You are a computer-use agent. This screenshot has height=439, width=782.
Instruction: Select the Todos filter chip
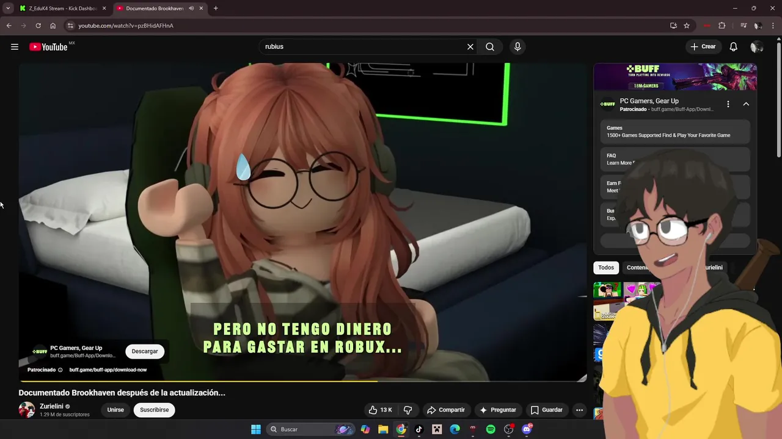pos(606,268)
